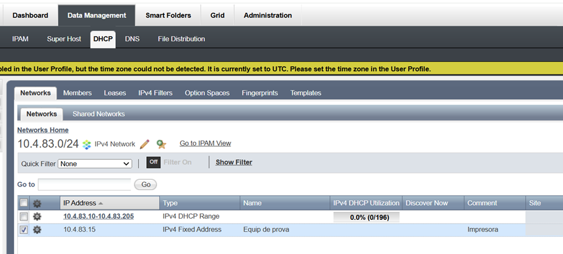
Task: Click the IPv4 Network type icon
Action: click(87, 144)
